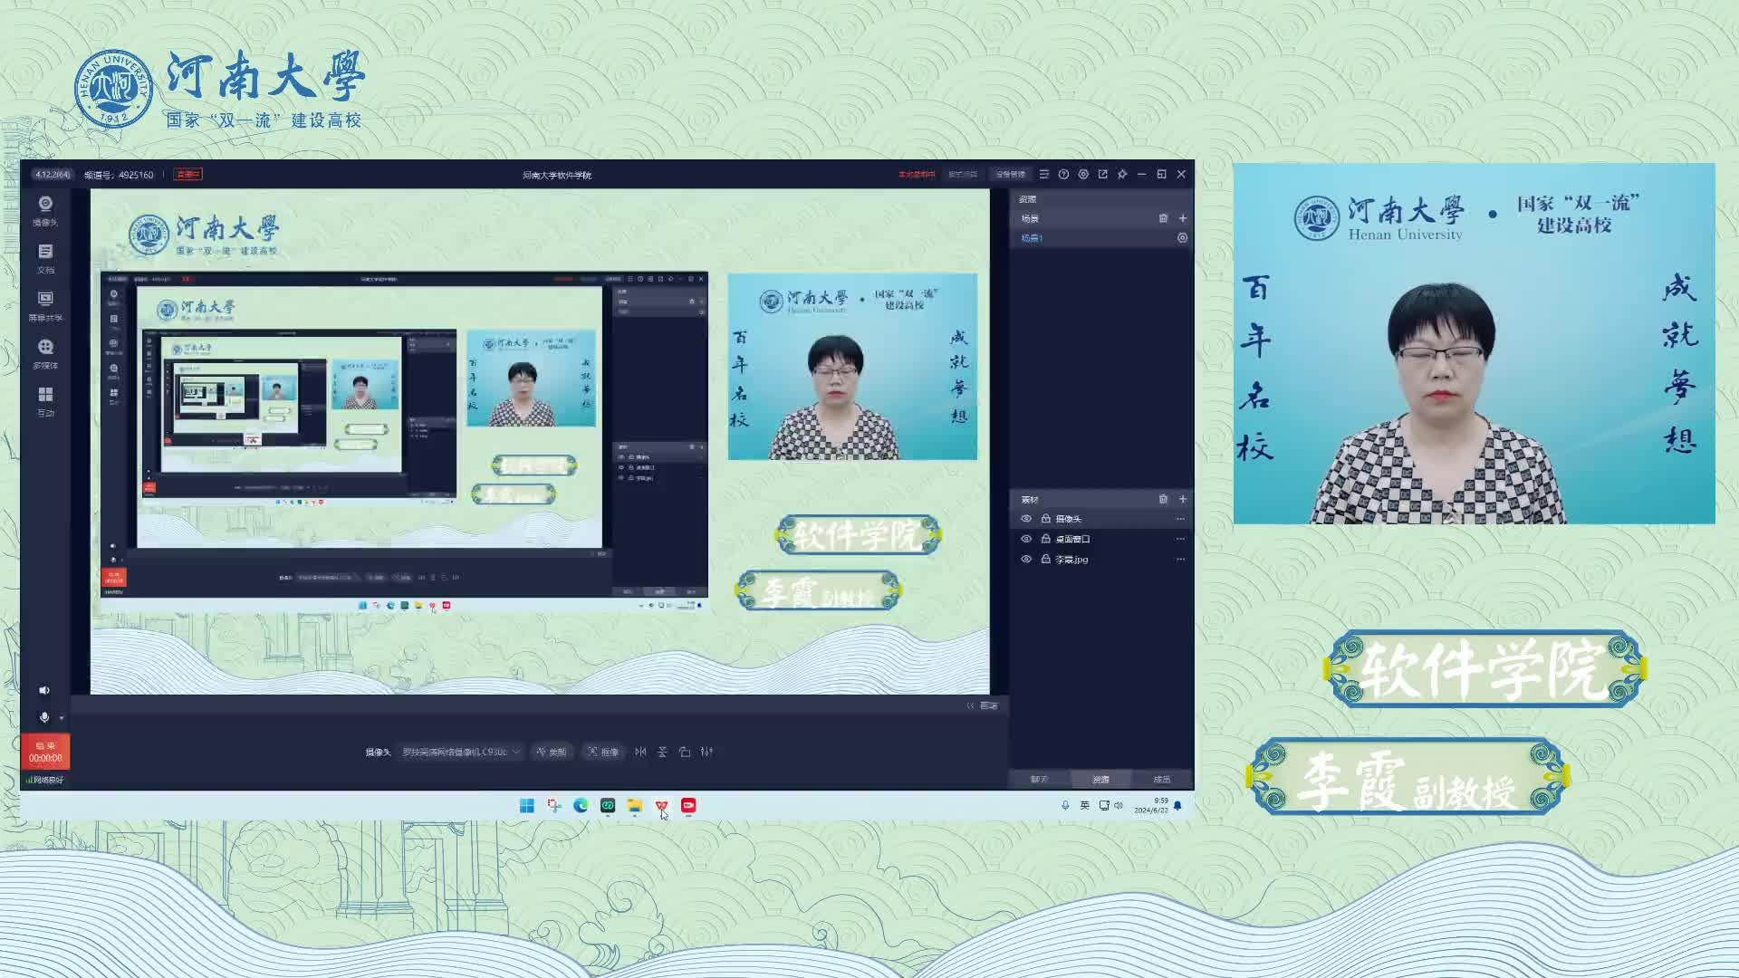Open the camera adjustment sliders icon
Viewport: 1739px width, 978px height.
coord(706,752)
